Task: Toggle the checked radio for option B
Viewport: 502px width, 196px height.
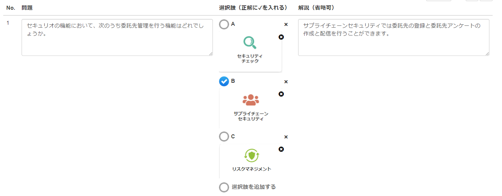Action: click(x=224, y=81)
